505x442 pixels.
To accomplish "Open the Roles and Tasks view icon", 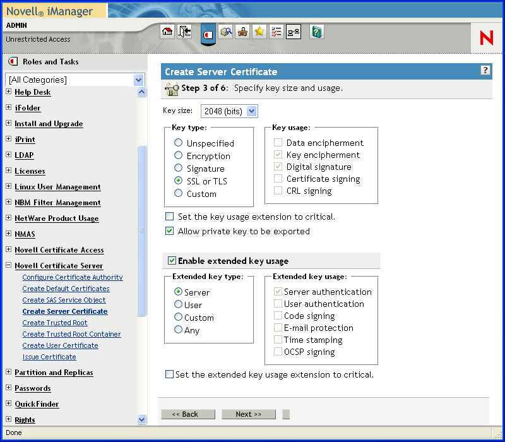I will click(x=208, y=34).
